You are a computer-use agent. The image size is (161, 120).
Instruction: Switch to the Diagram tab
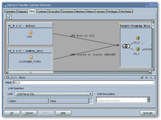(23, 12)
